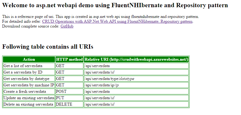Image resolution: width=241 pixels, height=115 pixels.
Task: Click the 'Download complete source code:' text
Action: (x=31, y=26)
